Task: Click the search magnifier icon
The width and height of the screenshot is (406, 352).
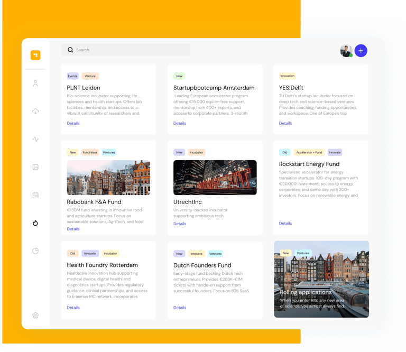Action: (x=70, y=50)
